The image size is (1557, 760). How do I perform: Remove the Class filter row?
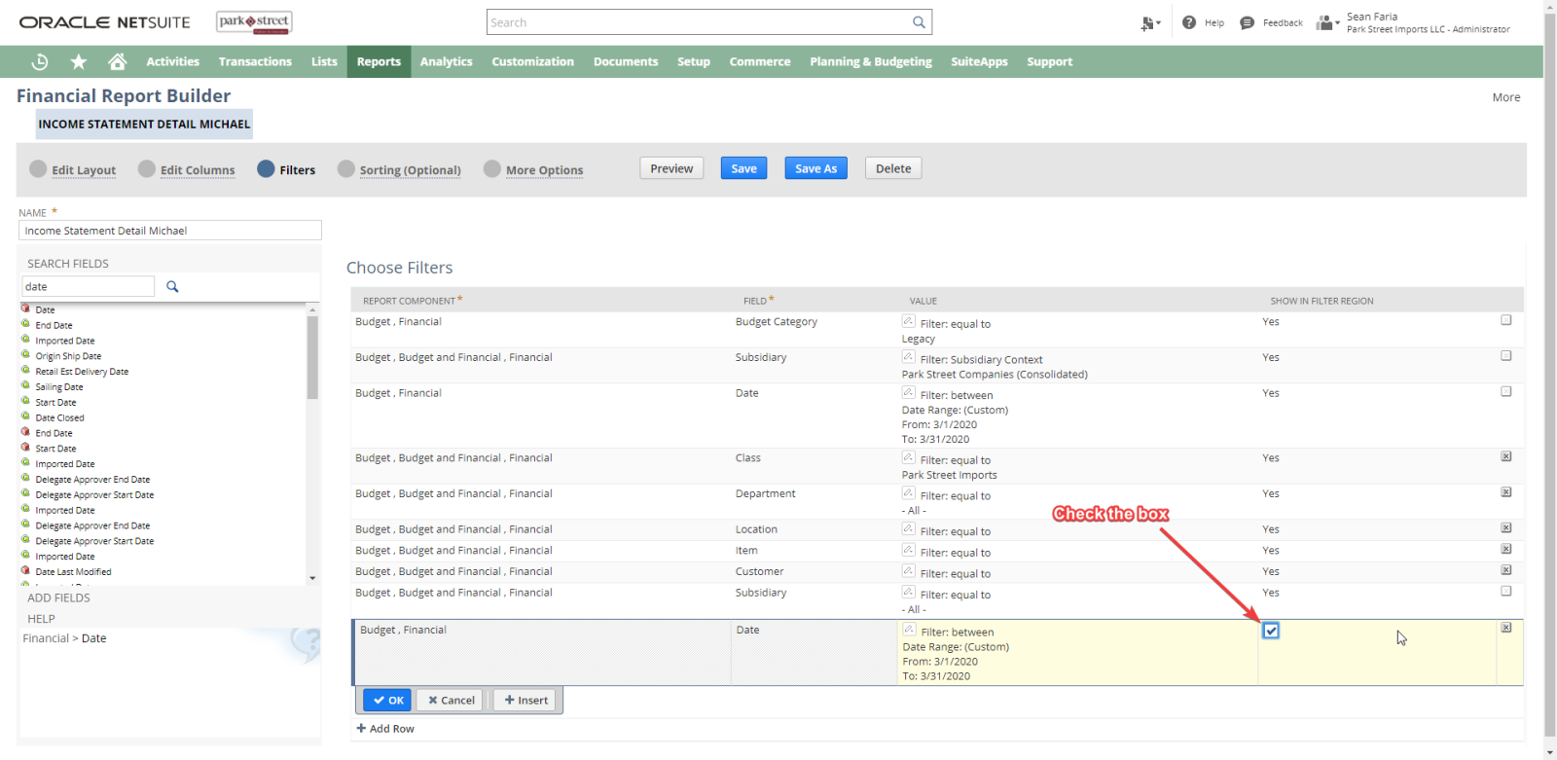click(x=1506, y=456)
